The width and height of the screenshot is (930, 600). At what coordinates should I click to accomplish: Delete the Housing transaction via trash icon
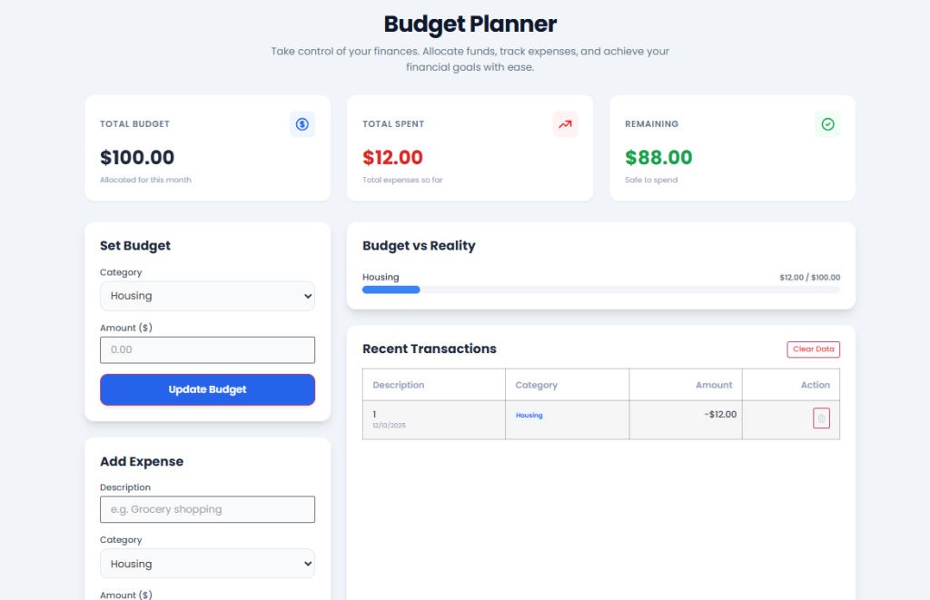point(821,418)
